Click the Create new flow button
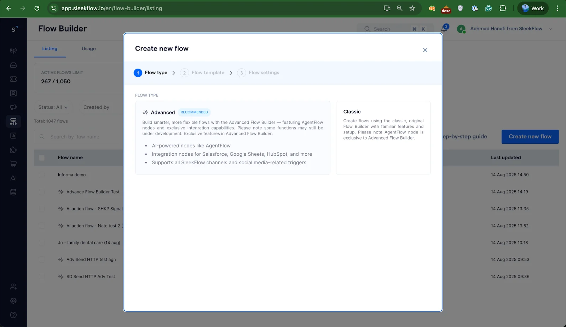The width and height of the screenshot is (566, 327). 530,137
